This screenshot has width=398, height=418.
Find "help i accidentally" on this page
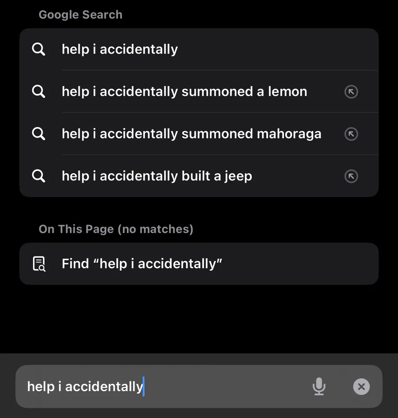point(142,264)
